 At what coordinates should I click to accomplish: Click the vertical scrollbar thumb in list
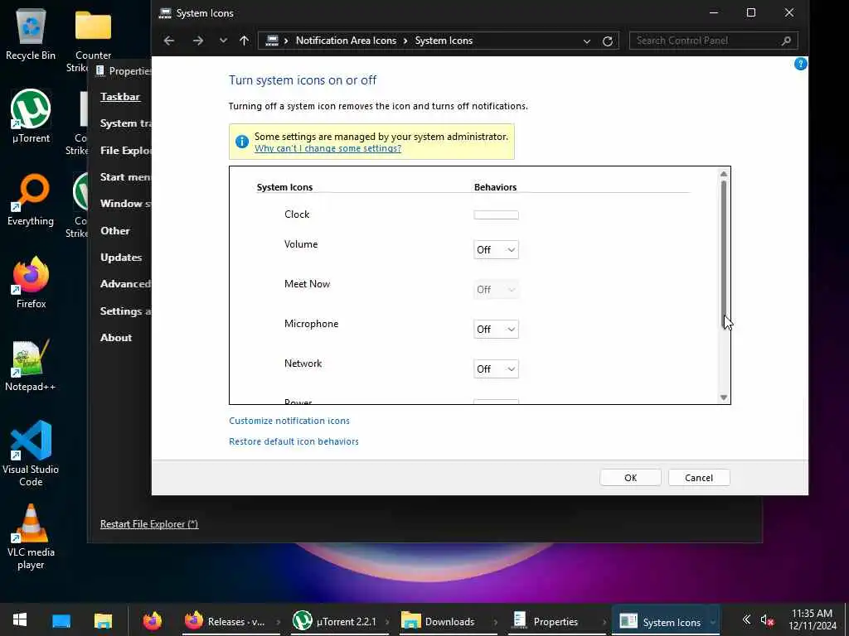click(723, 253)
